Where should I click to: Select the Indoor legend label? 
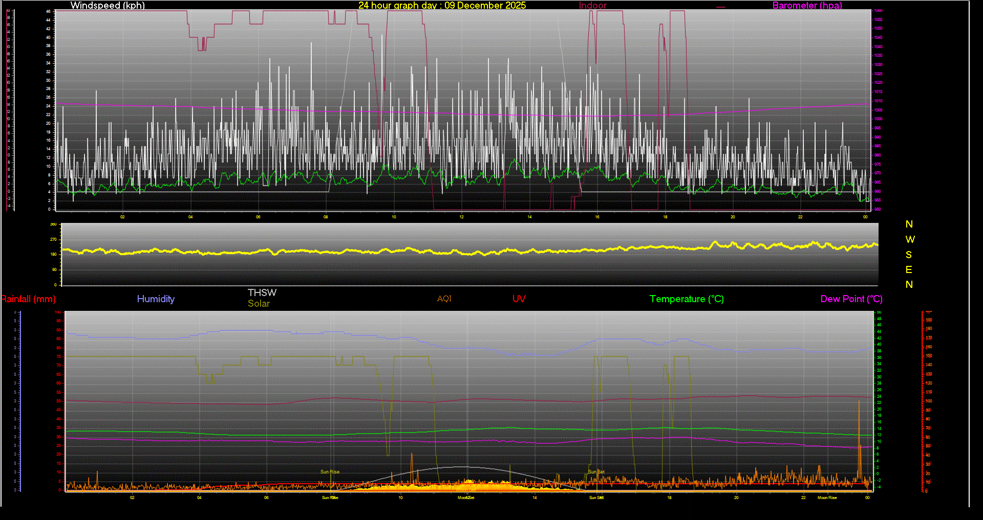(592, 6)
